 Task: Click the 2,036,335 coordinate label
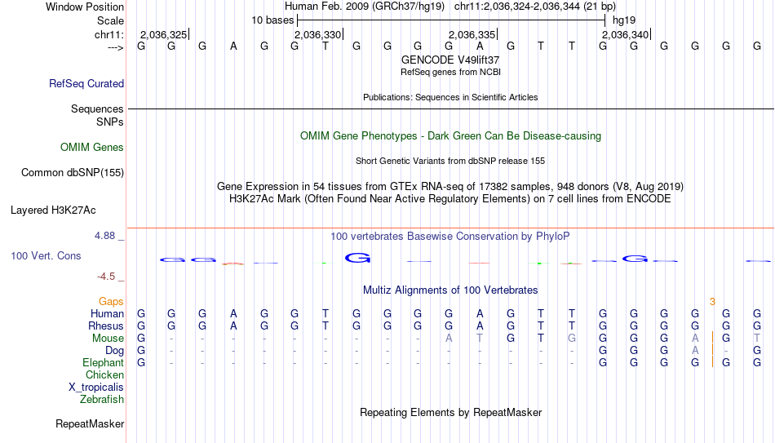[472, 34]
